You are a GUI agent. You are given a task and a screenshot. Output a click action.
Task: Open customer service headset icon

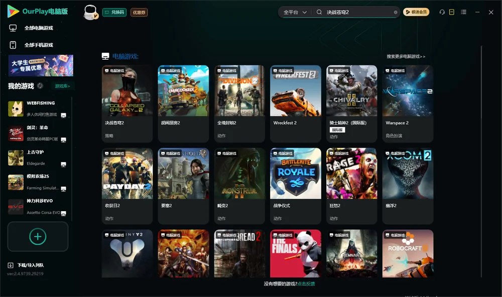coord(442,12)
